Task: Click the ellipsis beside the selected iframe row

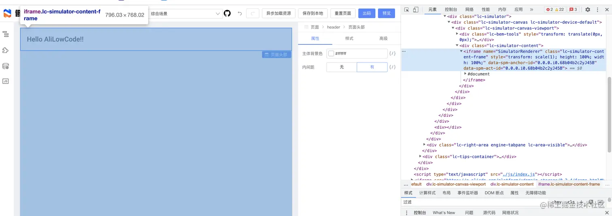Action: [404, 52]
